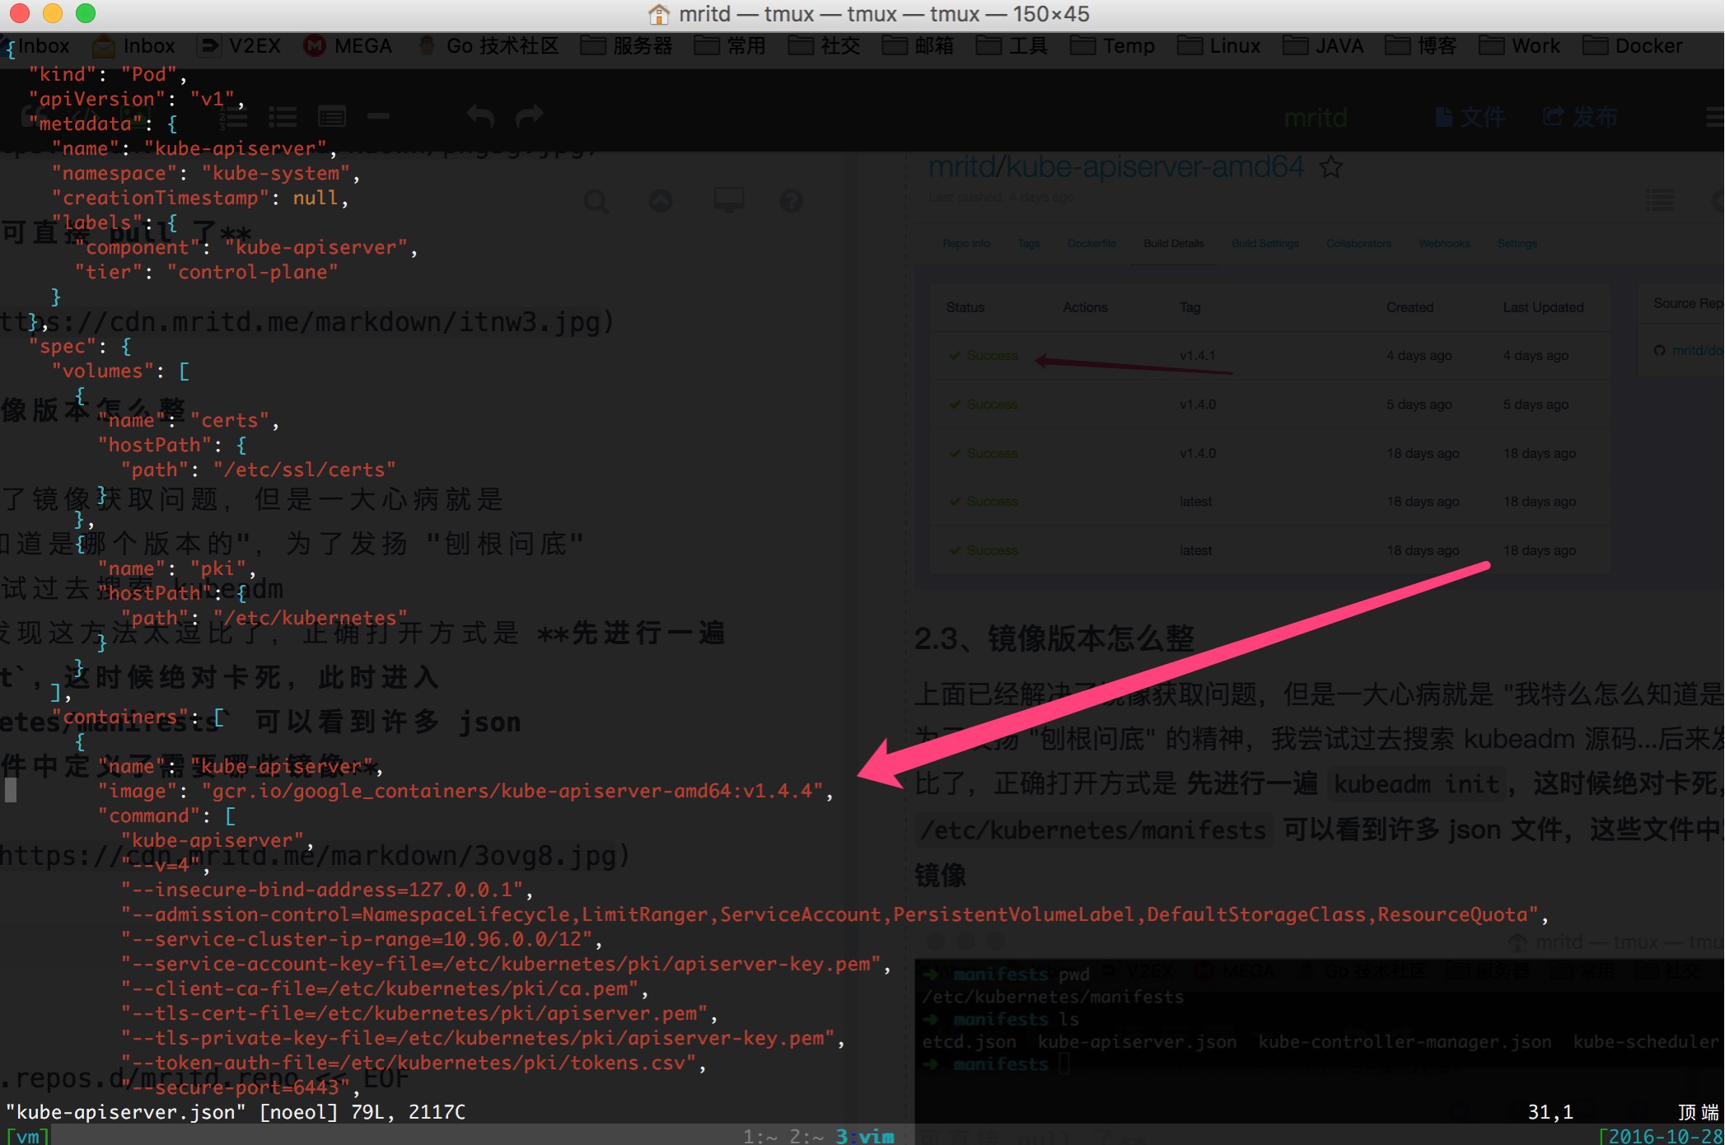
Task: Click the magnifier search icon
Action: [596, 201]
